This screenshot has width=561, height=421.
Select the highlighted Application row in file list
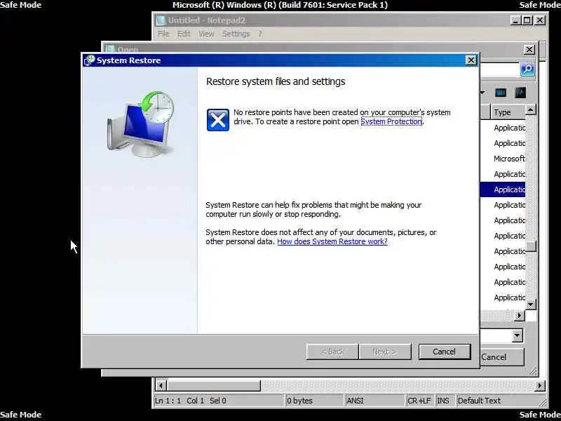click(503, 189)
